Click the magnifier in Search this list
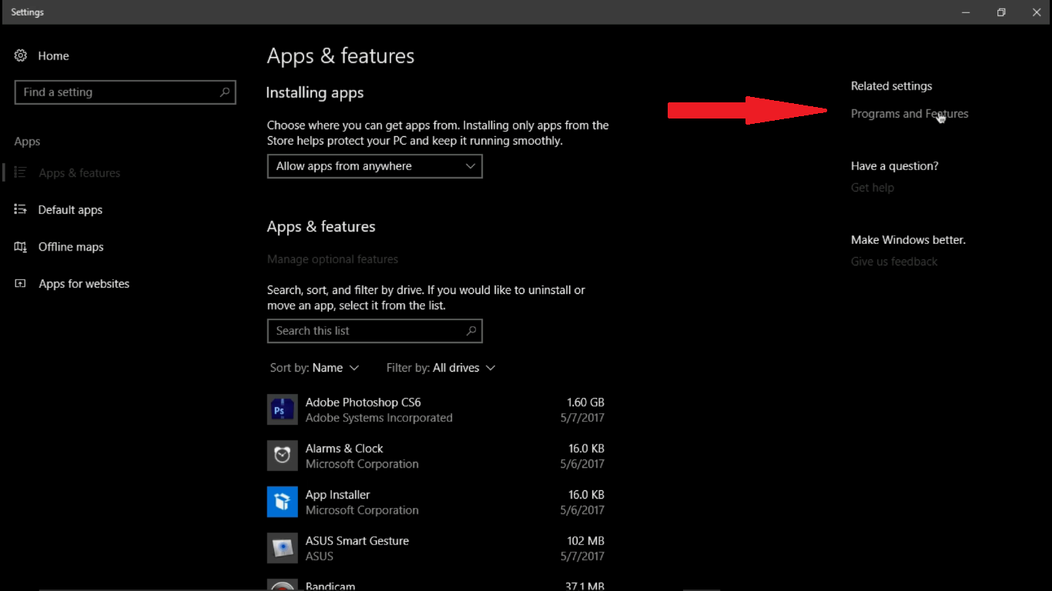This screenshot has width=1052, height=591. 471,331
